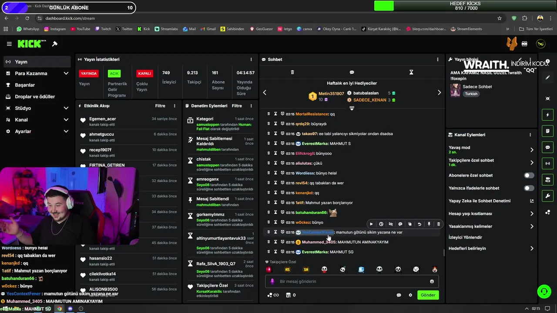Open Yavaş mod settings chevron
Viewport: 557px width, 313px height.
point(532,150)
